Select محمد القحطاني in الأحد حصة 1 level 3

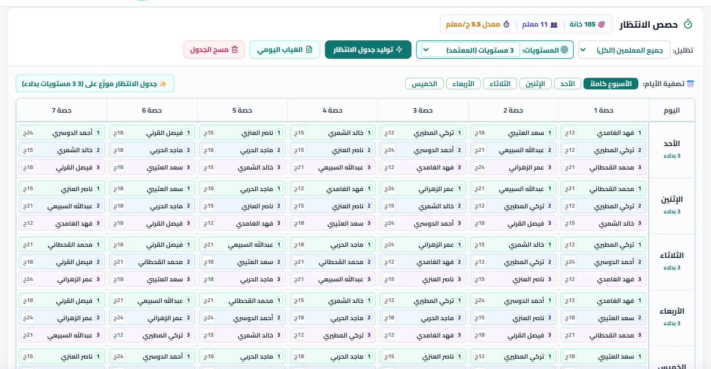[604, 167]
